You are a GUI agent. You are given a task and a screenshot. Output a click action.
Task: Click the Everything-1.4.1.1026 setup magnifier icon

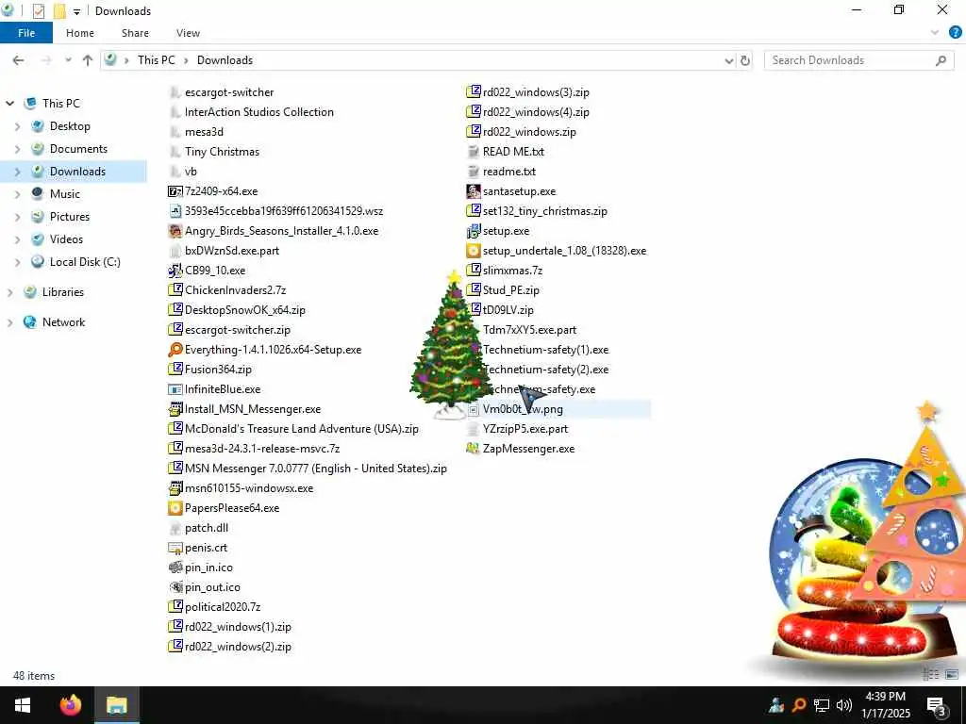pyautogui.click(x=175, y=350)
